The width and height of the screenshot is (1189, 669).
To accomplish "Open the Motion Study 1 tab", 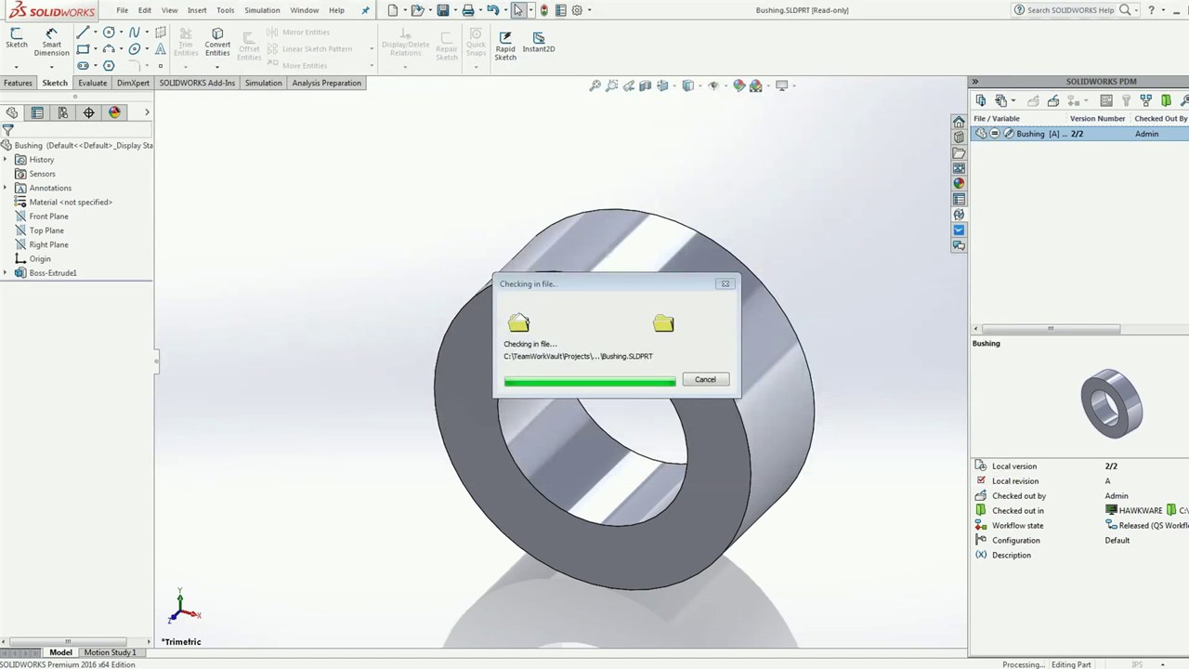I will (x=110, y=652).
